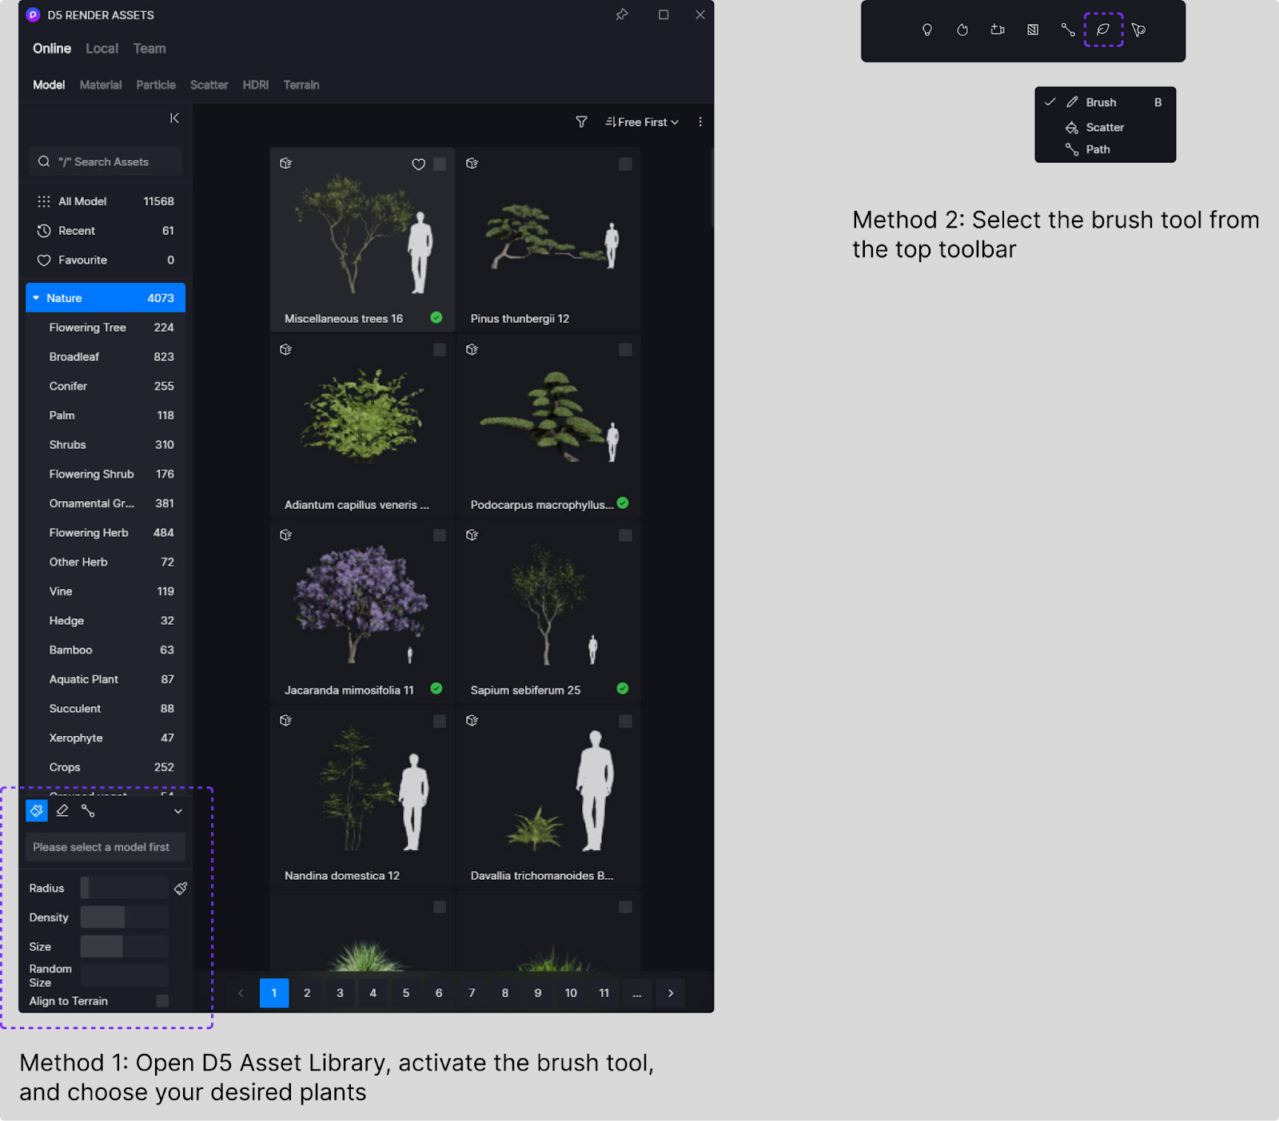The image size is (1279, 1121).
Task: Choose Scatter from the brush menu
Action: click(x=1105, y=127)
